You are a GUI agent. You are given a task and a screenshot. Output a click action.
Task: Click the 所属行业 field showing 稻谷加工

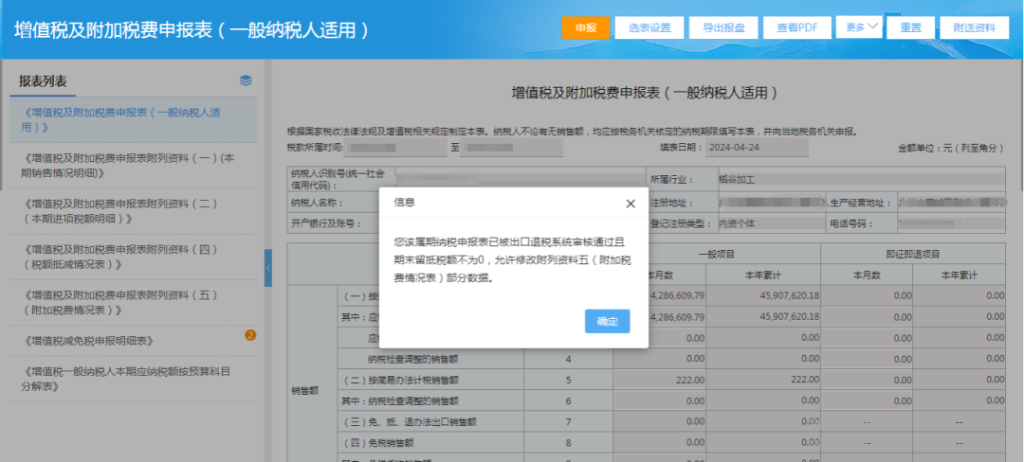[x=861, y=180]
